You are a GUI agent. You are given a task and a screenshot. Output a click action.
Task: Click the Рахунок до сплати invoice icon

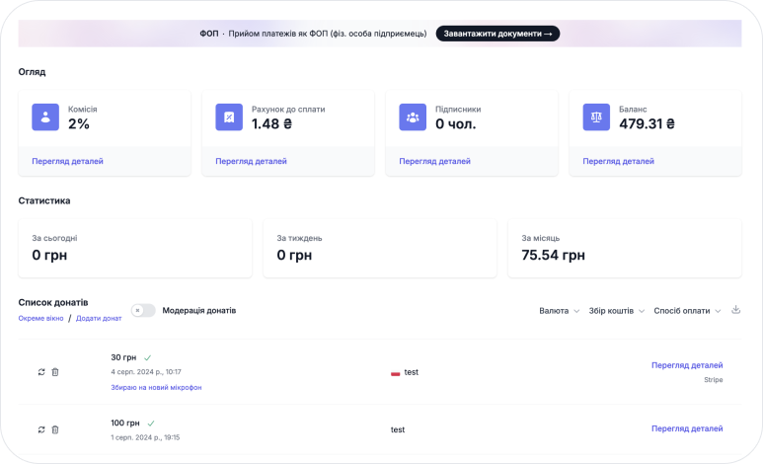[229, 117]
